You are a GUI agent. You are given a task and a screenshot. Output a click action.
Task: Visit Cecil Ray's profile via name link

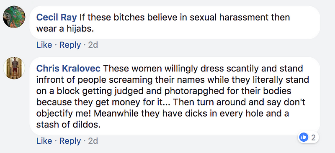click(x=57, y=18)
